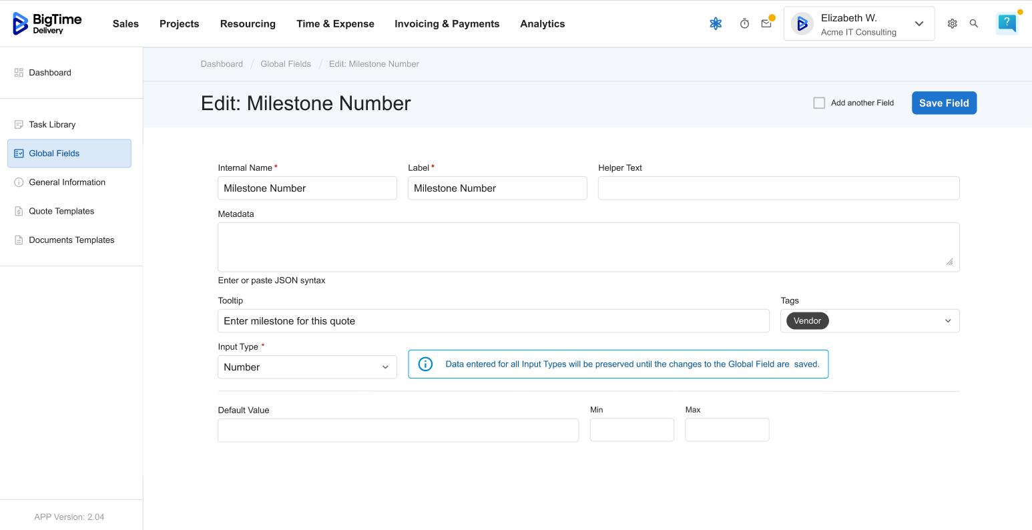Click the info icon in notice banner

pos(425,364)
